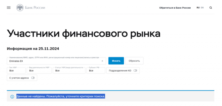Click the Сбросить button
This screenshot has height=106, width=222.
tap(134, 61)
